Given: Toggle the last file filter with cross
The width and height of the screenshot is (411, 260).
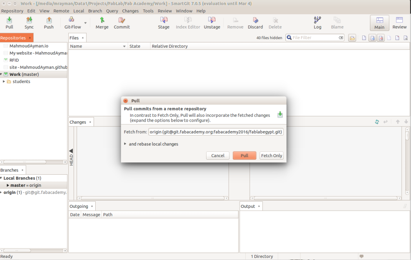Looking at the screenshot, I should [x=406, y=38].
